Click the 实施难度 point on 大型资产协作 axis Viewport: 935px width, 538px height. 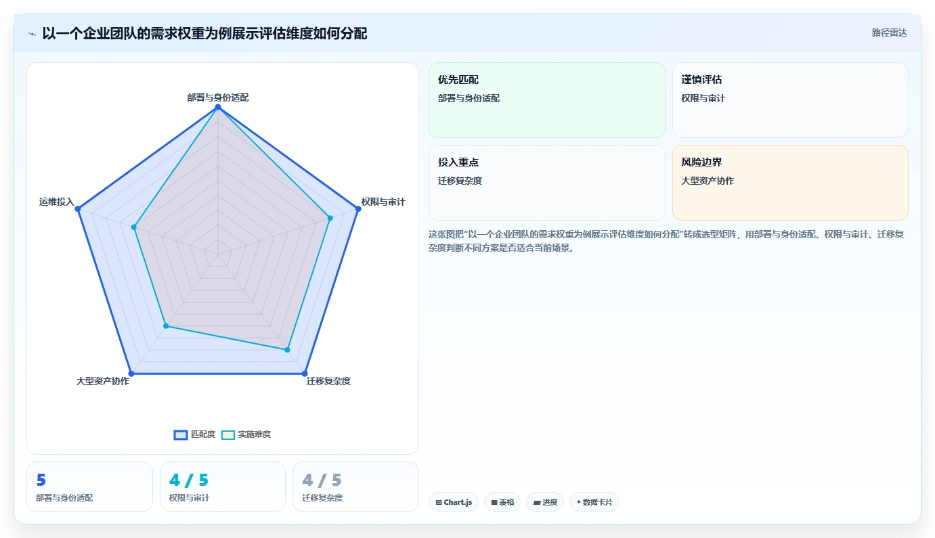166,326
